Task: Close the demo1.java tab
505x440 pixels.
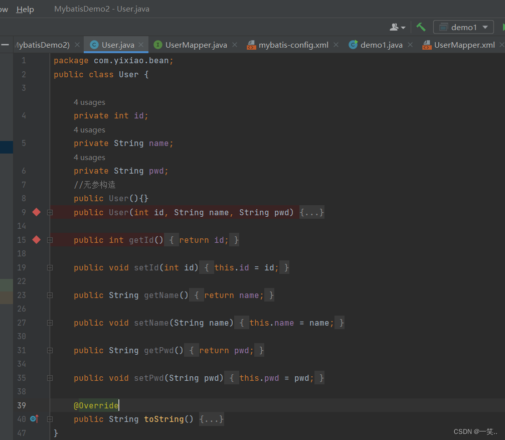Action: click(410, 45)
